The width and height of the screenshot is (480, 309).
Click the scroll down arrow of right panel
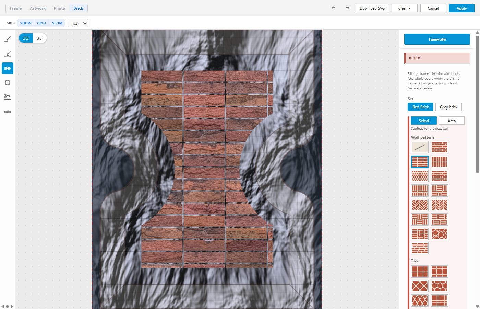tap(477, 306)
